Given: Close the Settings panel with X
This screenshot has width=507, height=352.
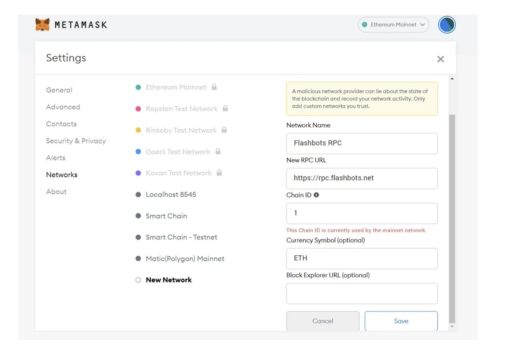Looking at the screenshot, I should click(x=440, y=59).
